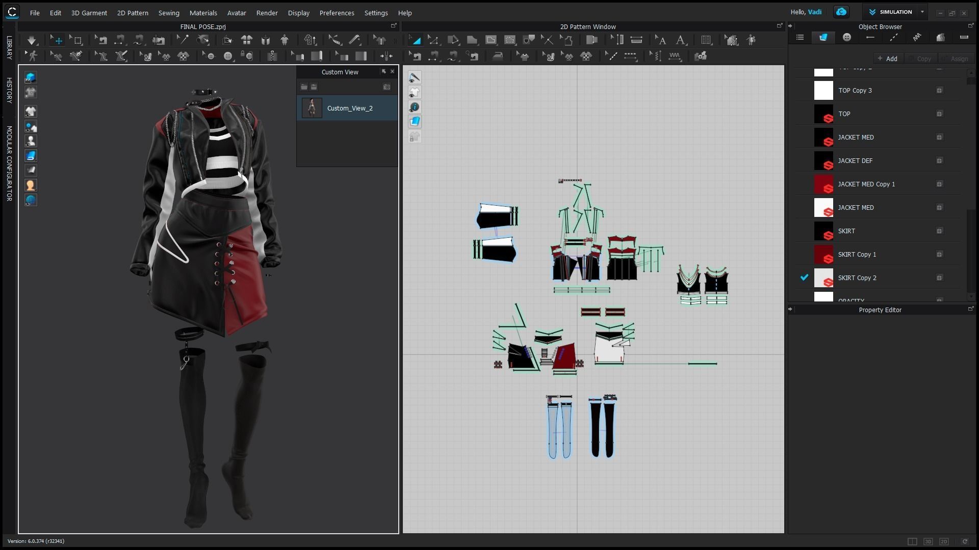Undock the 3D window via its pop-out icon
The height and width of the screenshot is (550, 979).
pyautogui.click(x=393, y=25)
